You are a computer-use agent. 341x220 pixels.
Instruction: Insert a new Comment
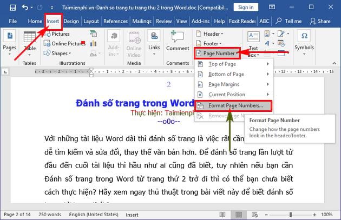coord(178,41)
